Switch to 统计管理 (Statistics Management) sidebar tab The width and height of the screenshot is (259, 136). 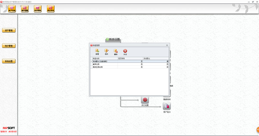click(9, 46)
